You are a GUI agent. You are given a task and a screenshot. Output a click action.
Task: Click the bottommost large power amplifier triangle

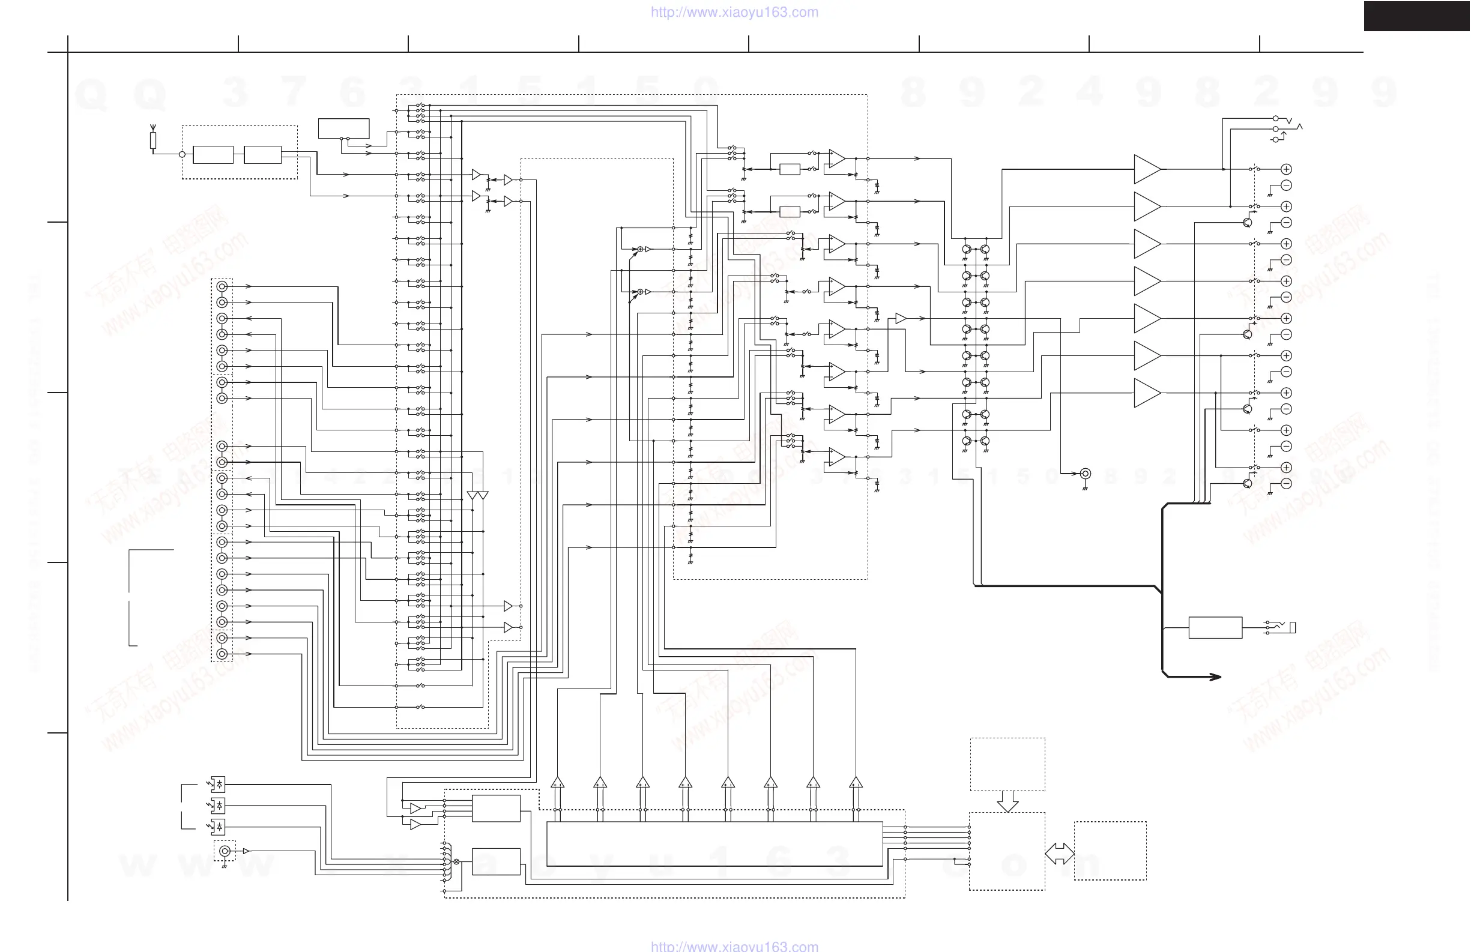pyautogui.click(x=1147, y=393)
